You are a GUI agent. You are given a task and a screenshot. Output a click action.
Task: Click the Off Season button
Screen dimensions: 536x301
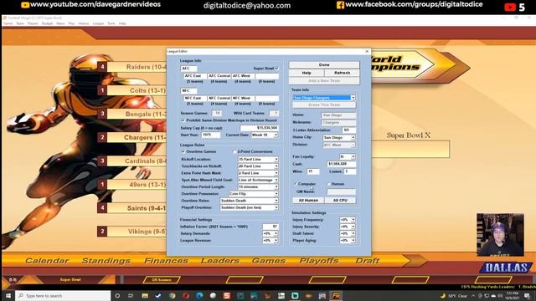click(x=162, y=280)
